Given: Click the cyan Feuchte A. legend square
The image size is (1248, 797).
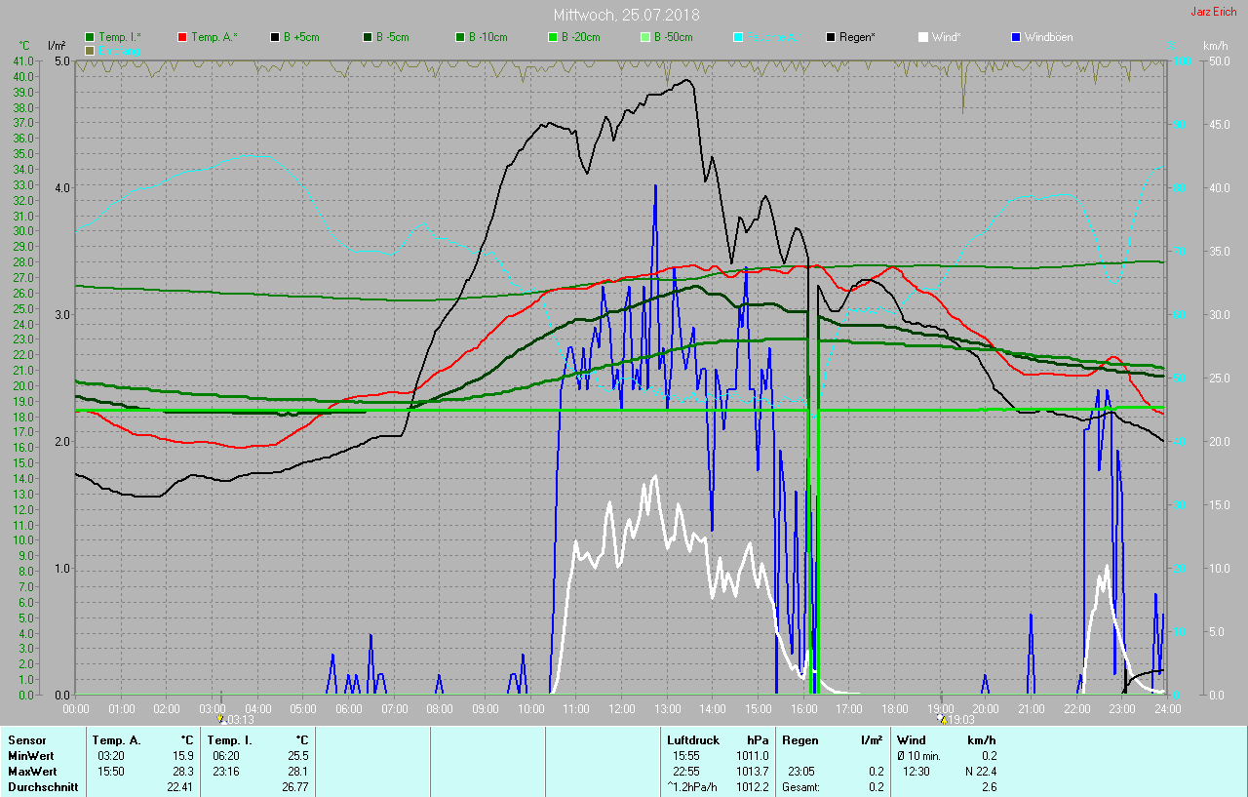Looking at the screenshot, I should click(x=738, y=37).
